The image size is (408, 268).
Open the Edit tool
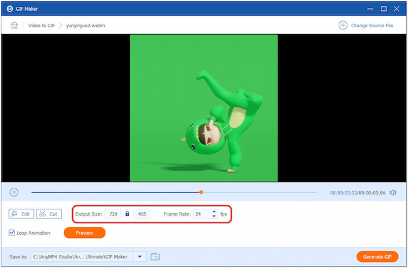click(21, 214)
